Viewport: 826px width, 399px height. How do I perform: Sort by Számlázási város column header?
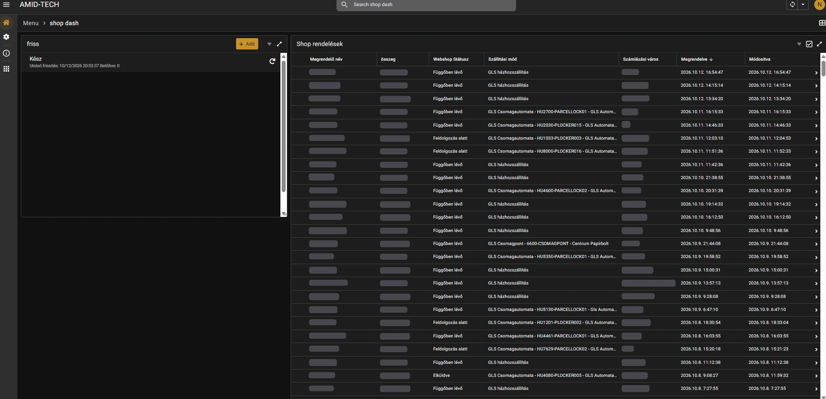[x=640, y=59]
